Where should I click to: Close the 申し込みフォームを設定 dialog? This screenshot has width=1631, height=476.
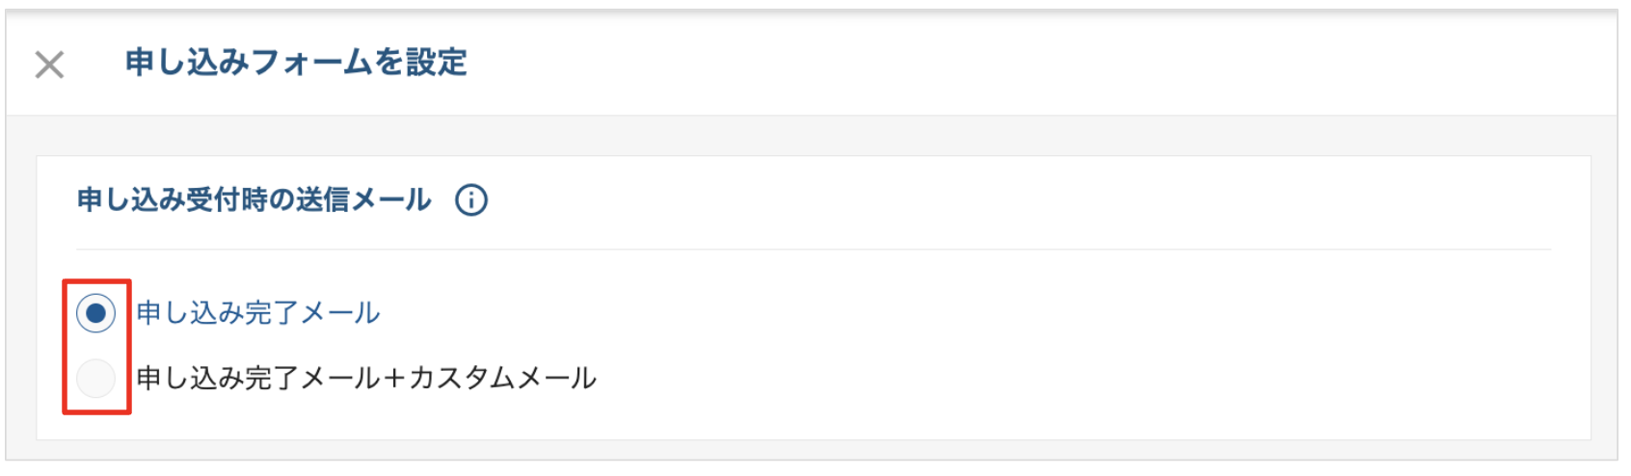pos(49,65)
